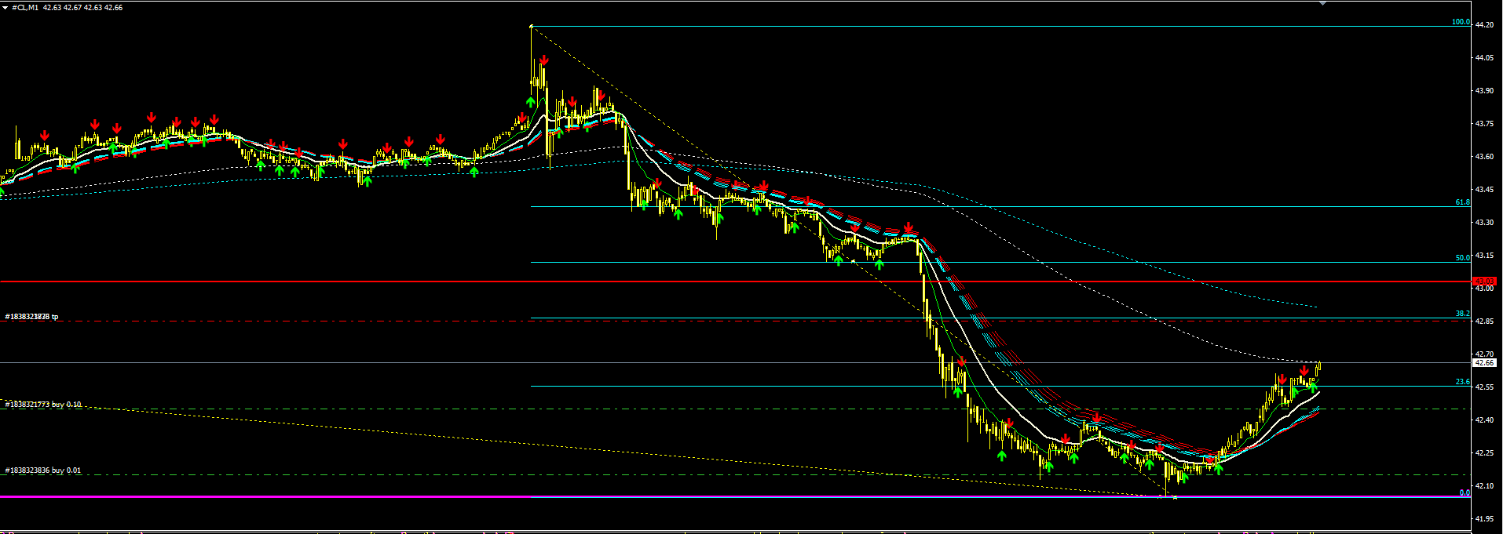Click the 43.90 price scale value
Screen dimensions: 1503x534
1484,91
